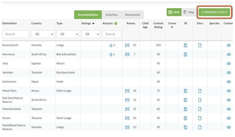
Task: Open the IB brochure icon for Karatu
Action: 186,118
